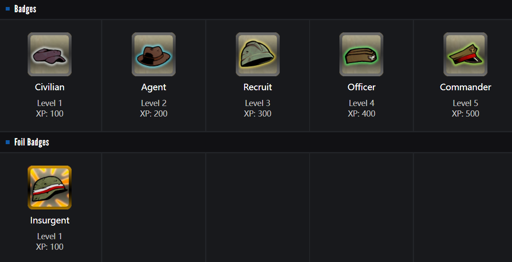The image size is (512, 262).
Task: Select the Commander peaked cap badge icon
Action: (x=465, y=54)
